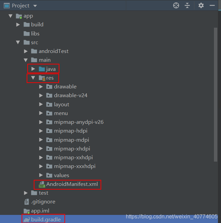Expand the values folder arrow
The image size is (221, 223).
pos(41,175)
